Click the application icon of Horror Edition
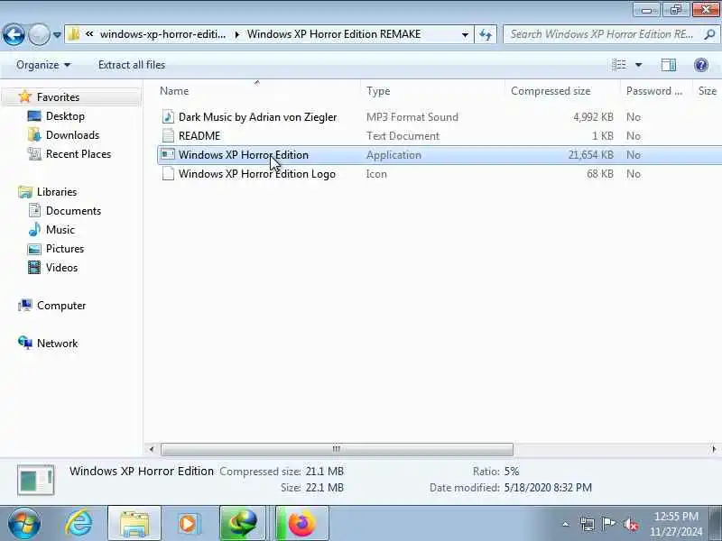 168,154
